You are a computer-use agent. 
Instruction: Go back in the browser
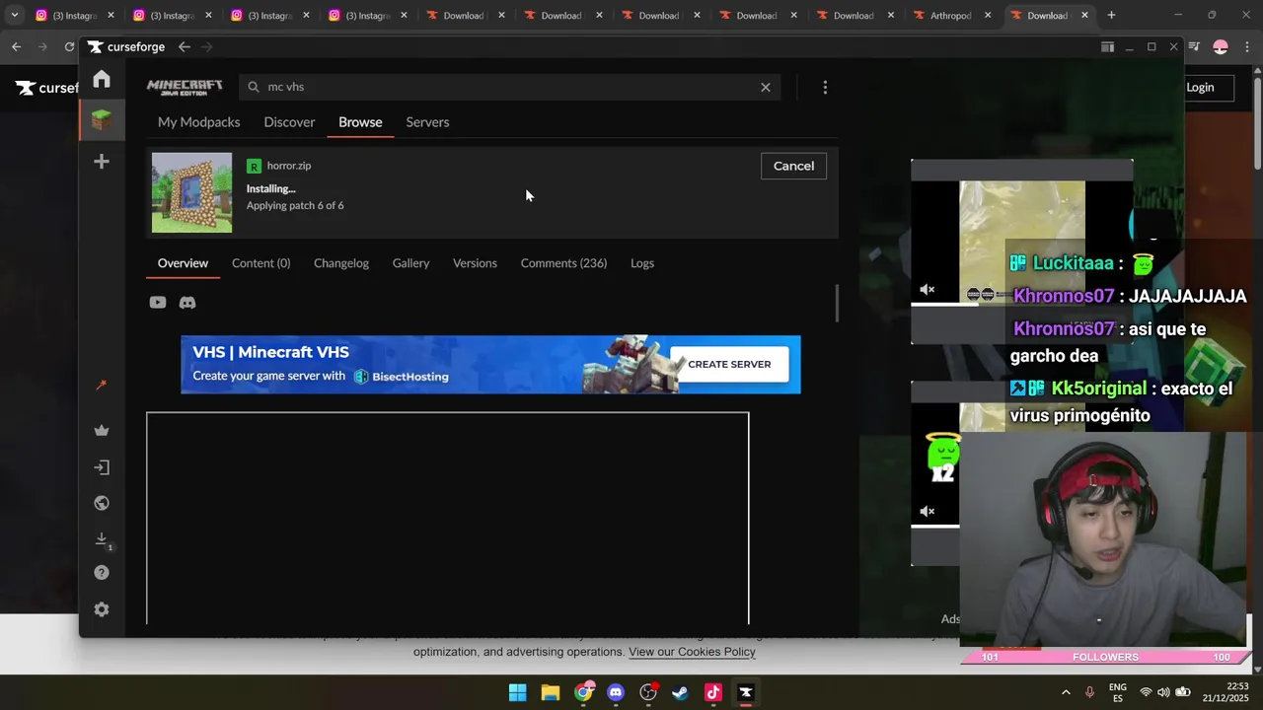tap(16, 46)
